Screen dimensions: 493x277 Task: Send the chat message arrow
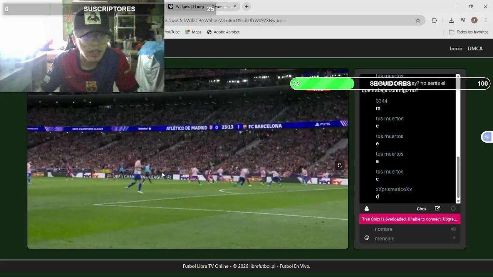[x=454, y=238]
